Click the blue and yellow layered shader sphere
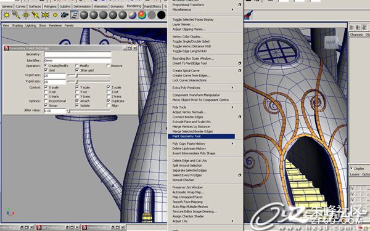Screen dimensions: 370x231 pyautogui.click(x=133, y=15)
